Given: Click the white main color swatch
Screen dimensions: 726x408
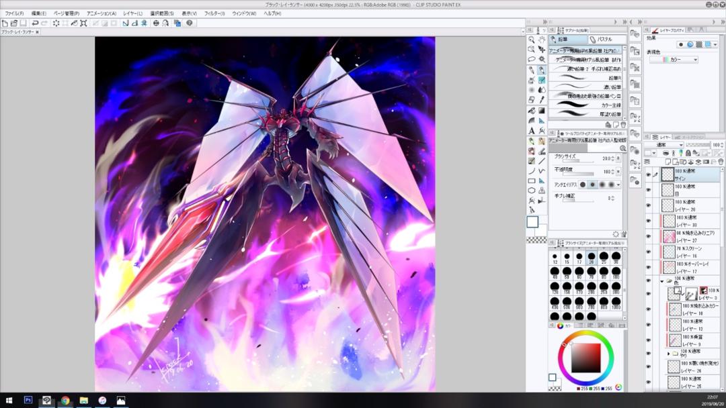Looking at the screenshot, I should (532, 222).
